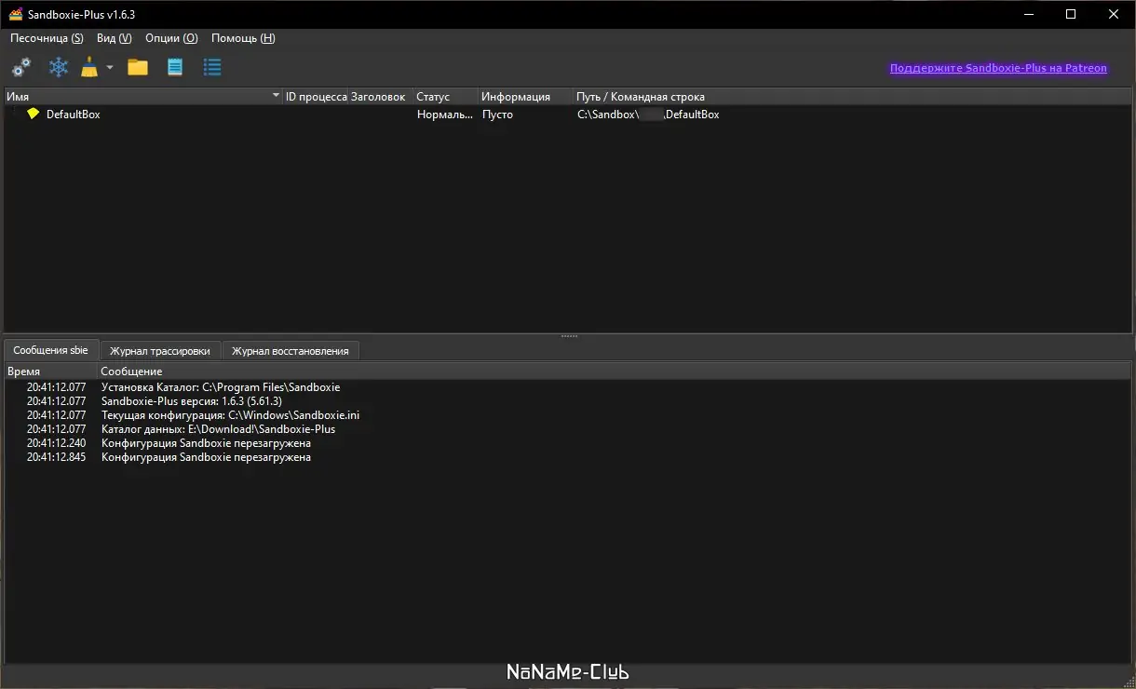
Task: Expand the broom cleanup dropdown arrow
Action: [x=109, y=67]
